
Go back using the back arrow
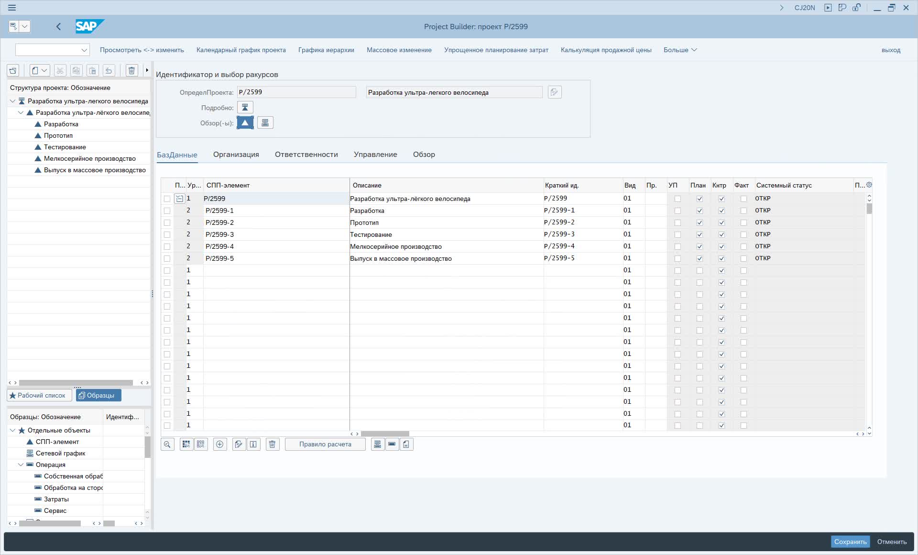pos(58,27)
